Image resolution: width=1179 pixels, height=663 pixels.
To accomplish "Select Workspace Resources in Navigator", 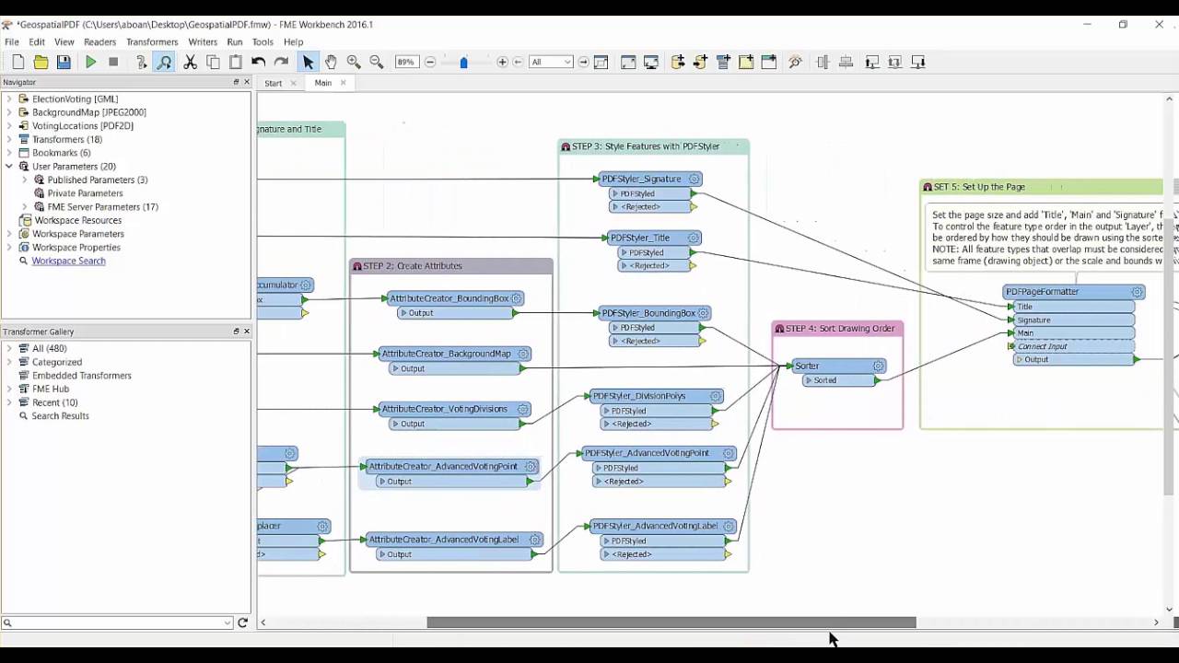I will pyautogui.click(x=78, y=220).
